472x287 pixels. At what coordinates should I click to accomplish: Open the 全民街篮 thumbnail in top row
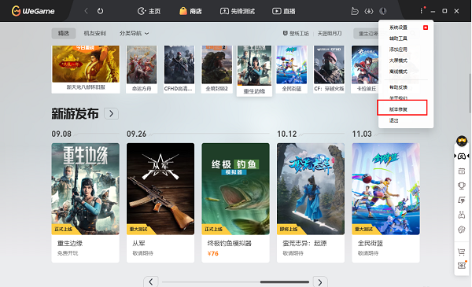click(292, 69)
